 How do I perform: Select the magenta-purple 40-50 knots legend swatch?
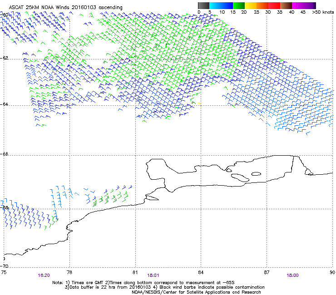click(x=304, y=5)
